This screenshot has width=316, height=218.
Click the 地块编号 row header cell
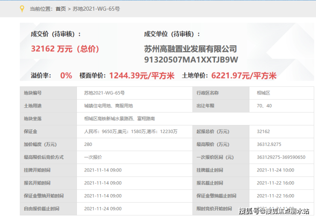click(33, 93)
